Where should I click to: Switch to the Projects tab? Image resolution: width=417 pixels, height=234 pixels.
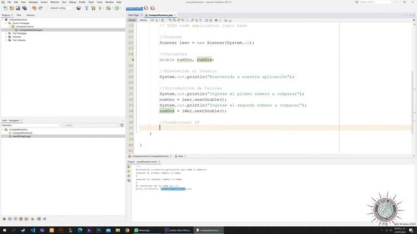pyautogui.click(x=6, y=15)
